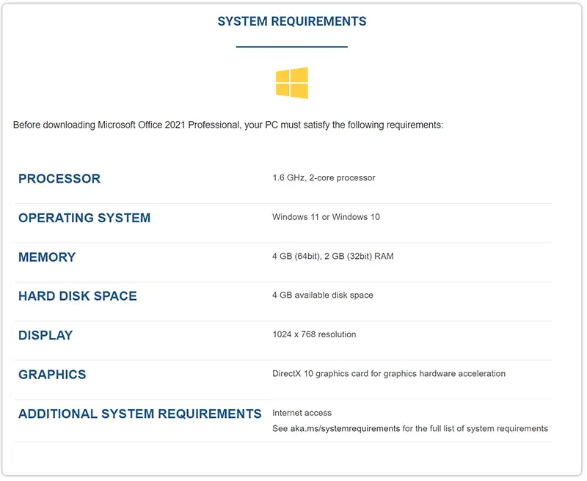Click the ADDITIONAL SYSTEM REQUIREMENTS label
This screenshot has width=587, height=481.
point(140,414)
